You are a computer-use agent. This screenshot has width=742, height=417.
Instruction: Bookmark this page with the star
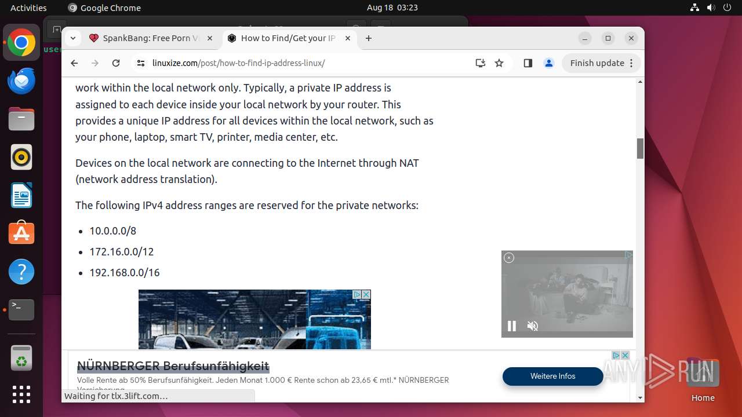click(x=499, y=63)
